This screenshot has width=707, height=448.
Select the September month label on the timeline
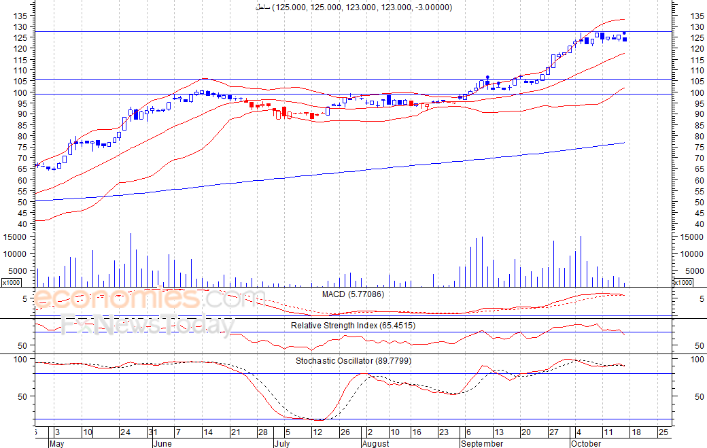point(482,443)
